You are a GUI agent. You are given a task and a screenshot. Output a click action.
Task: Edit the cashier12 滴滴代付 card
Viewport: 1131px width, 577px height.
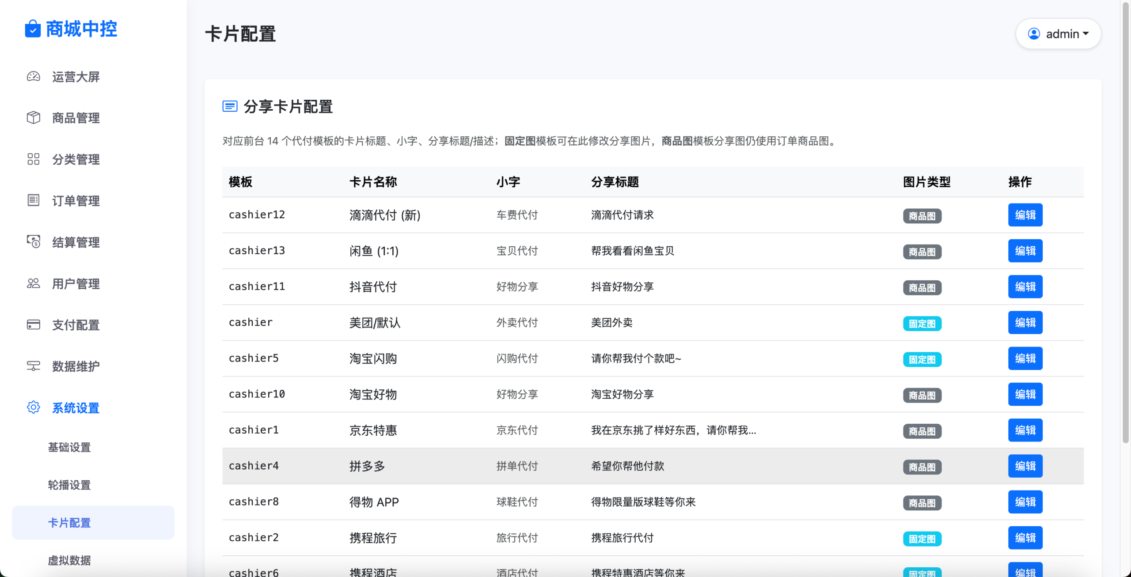(x=1025, y=215)
